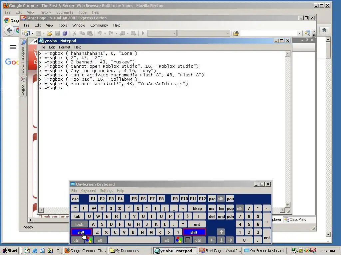The width and height of the screenshot is (341, 255).
Task: Click the left arrow key on On-Screen Keyboard
Action: coord(212,240)
